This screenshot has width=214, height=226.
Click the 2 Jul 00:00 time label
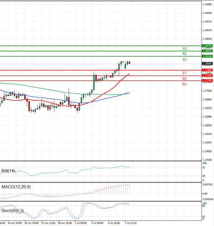pos(81,223)
